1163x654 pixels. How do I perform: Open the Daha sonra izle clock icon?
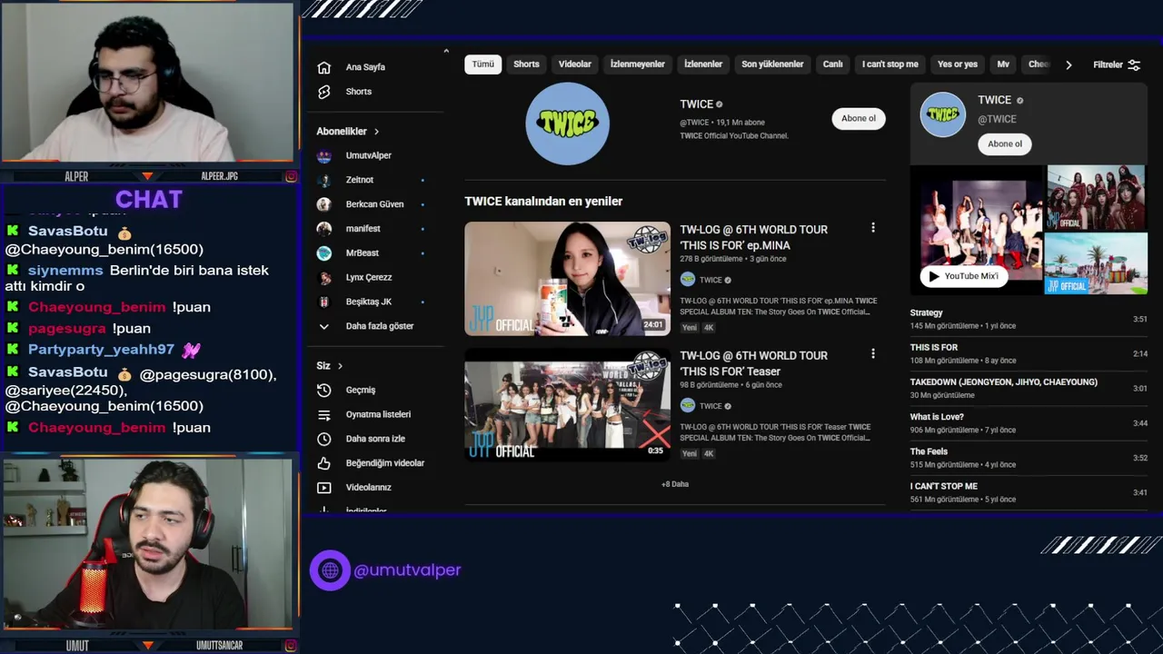pos(323,439)
